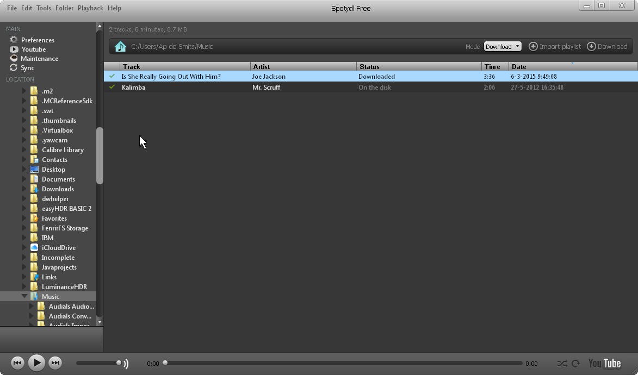
Task: Skip to the next track
Action: click(x=55, y=363)
